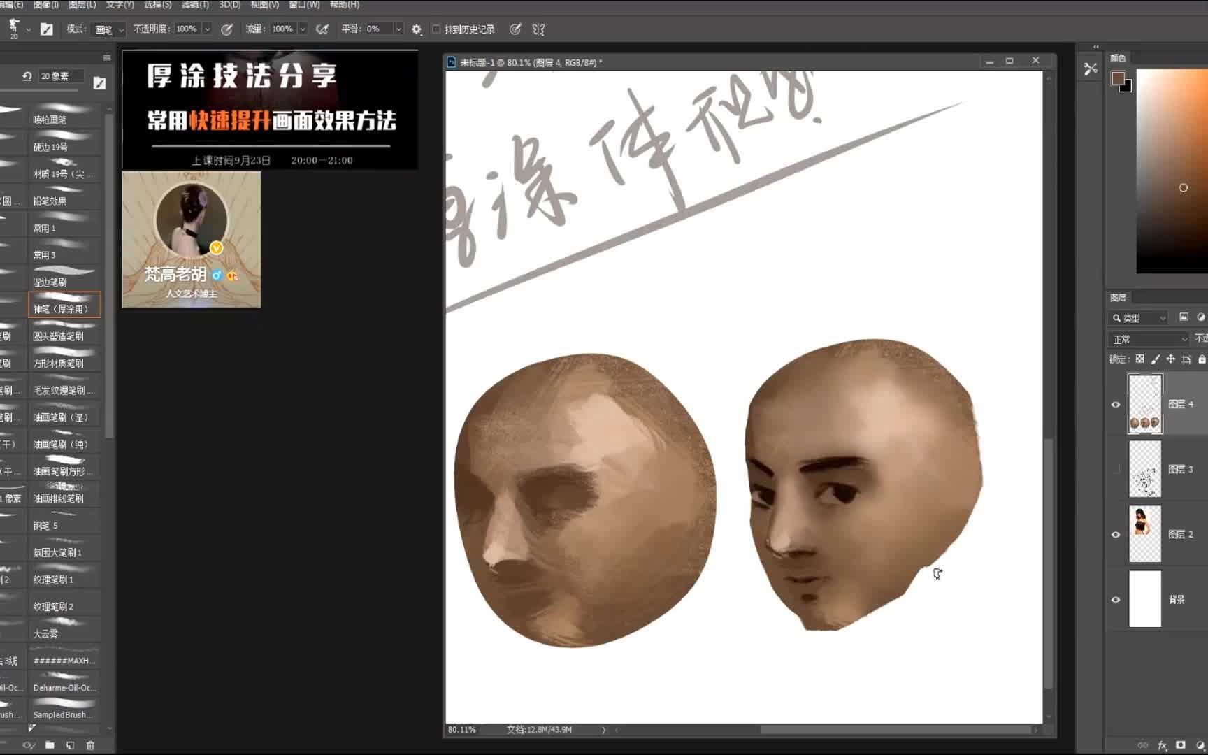Click the brush angle reset icon
This screenshot has height=755, width=1208.
[27, 76]
